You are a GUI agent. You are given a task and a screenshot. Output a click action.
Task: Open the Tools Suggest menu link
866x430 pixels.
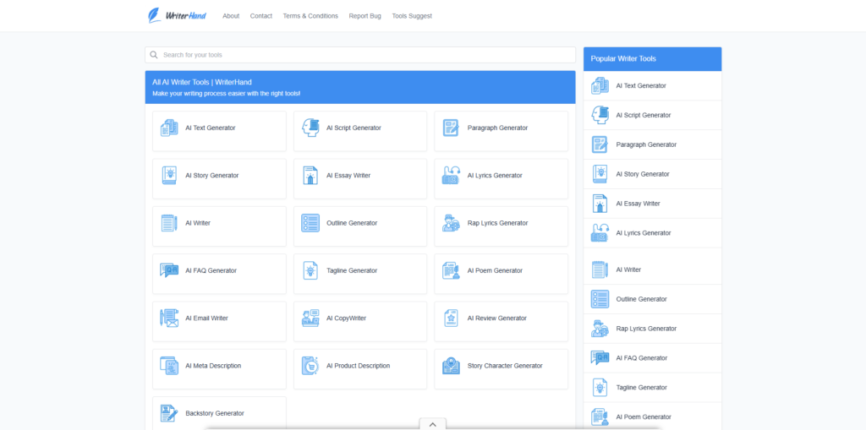point(412,16)
